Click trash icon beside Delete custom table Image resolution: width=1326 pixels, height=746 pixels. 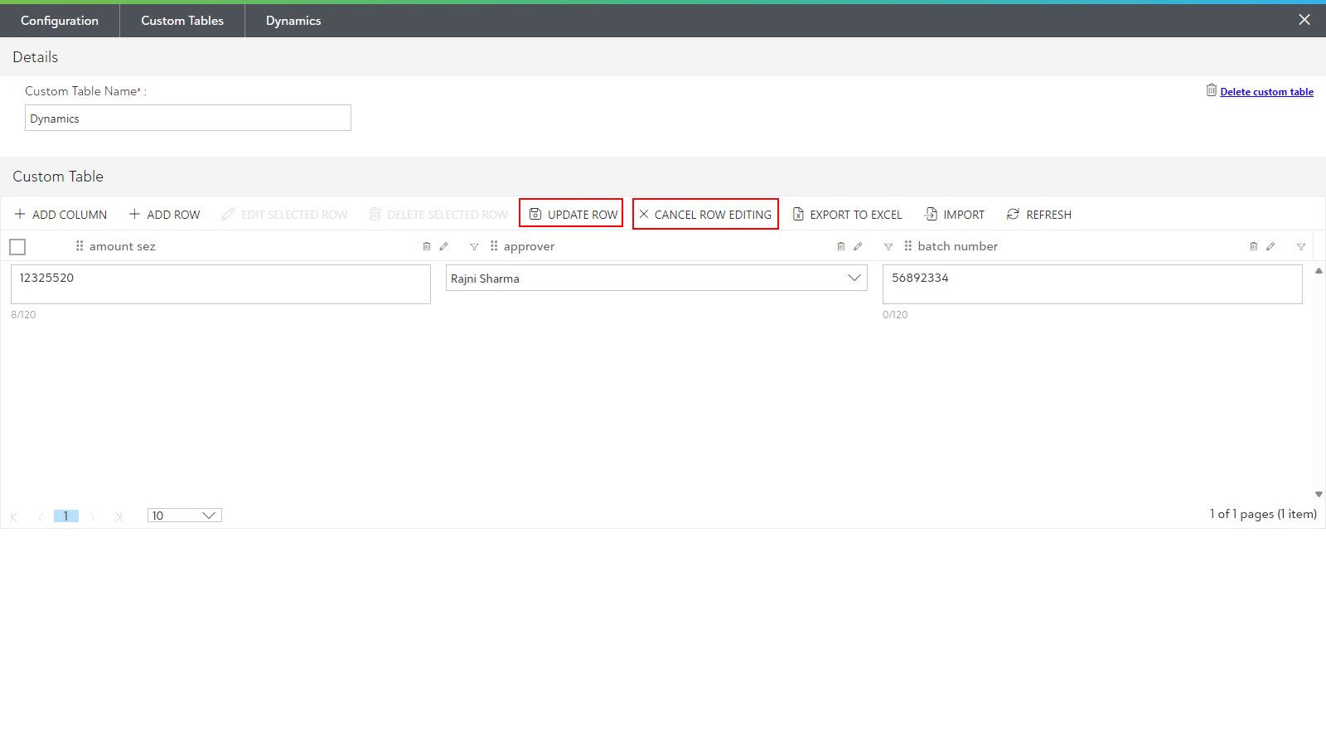[1211, 90]
